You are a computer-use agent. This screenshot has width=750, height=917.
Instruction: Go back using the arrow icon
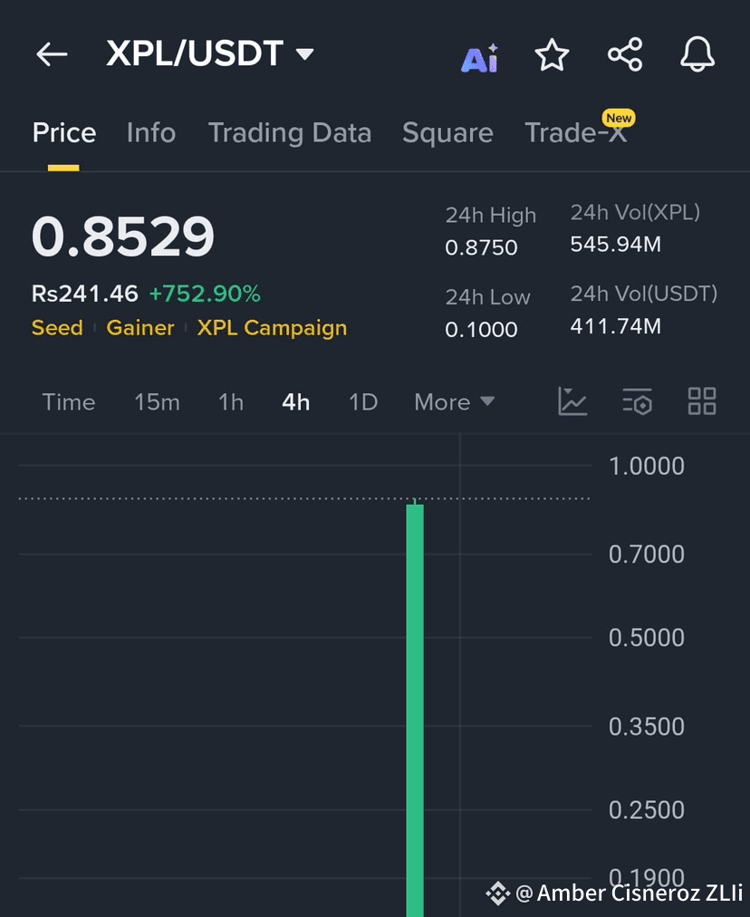pyautogui.click(x=52, y=54)
